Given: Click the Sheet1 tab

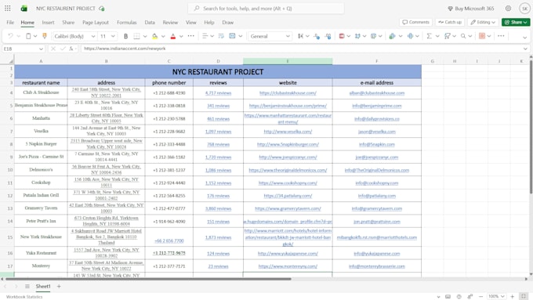Looking at the screenshot, I should click(43, 287).
